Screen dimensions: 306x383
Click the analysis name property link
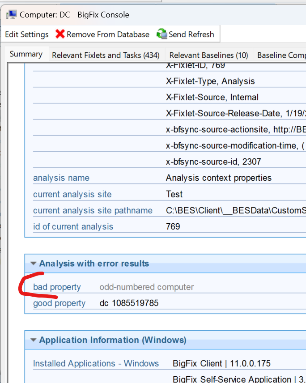tap(61, 178)
